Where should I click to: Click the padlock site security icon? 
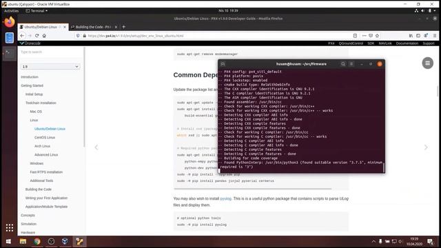[84, 36]
